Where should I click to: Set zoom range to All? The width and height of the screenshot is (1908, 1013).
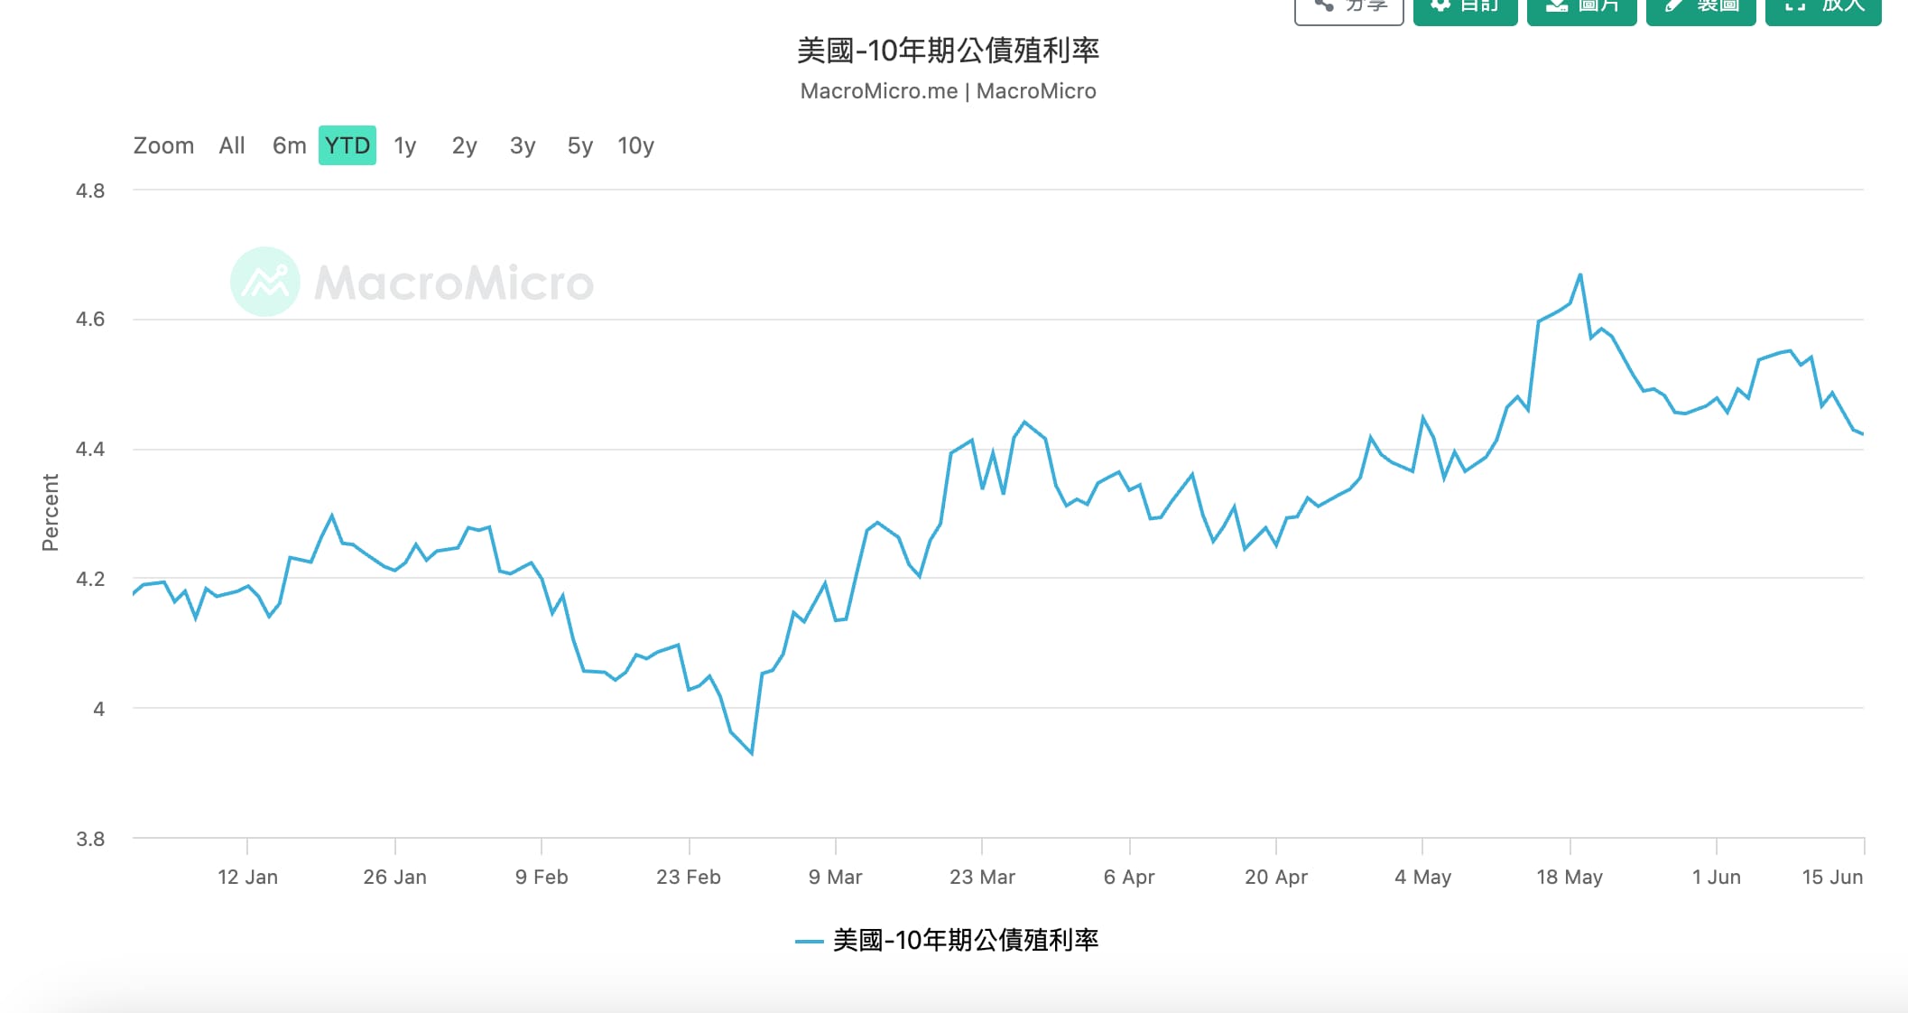point(232,145)
